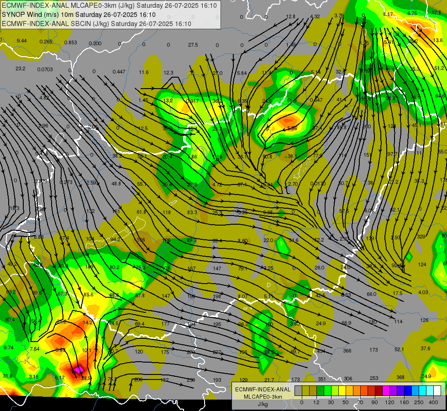The image size is (447, 411).
Task: Click the legend scale label 50
Action: click(x=346, y=402)
